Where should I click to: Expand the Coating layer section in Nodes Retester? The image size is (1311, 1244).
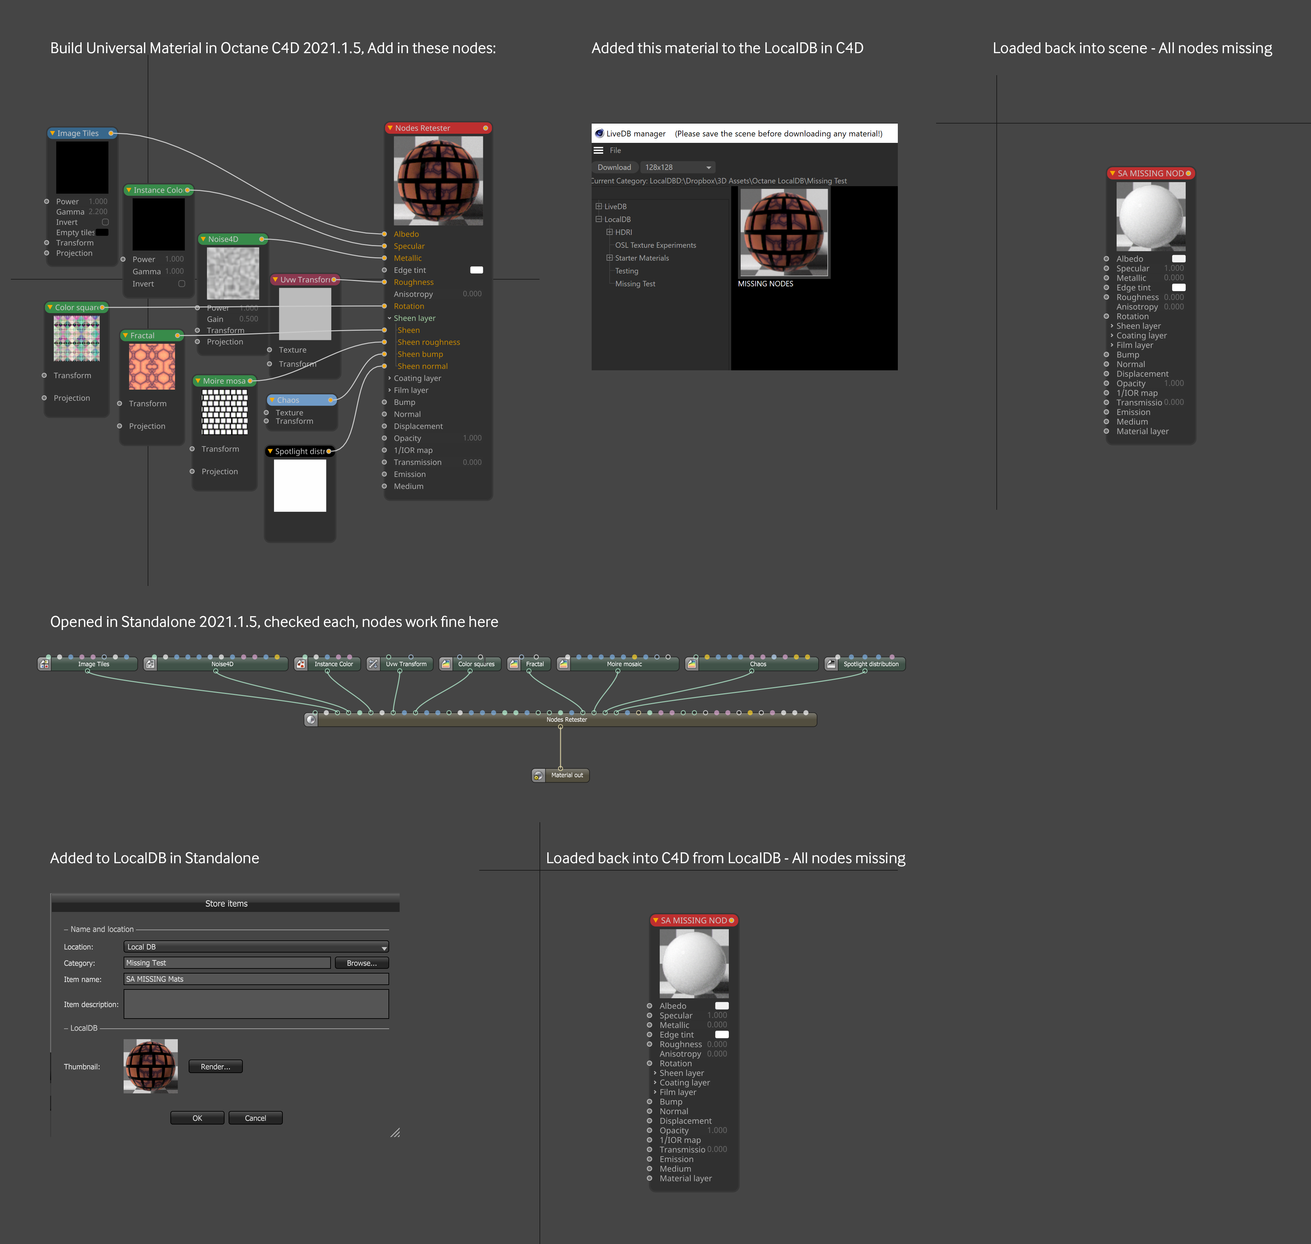tap(389, 378)
